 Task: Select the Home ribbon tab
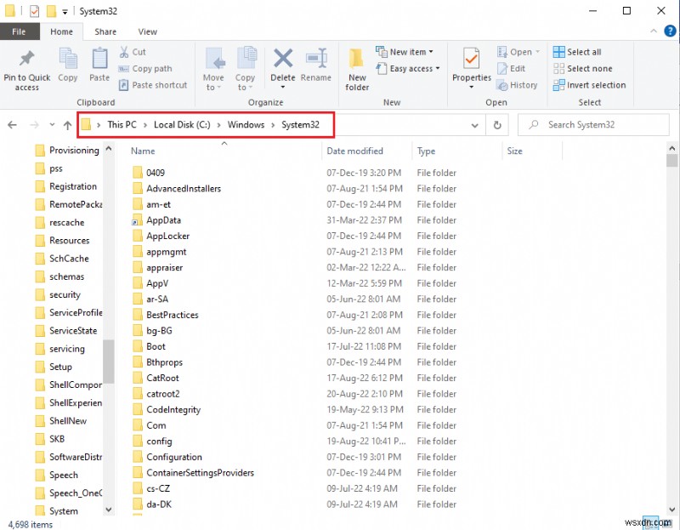point(61,31)
